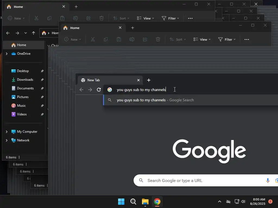Go up one folder level in Explorer
The width and height of the screenshot is (278, 208).
pyautogui.click(x=33, y=33)
